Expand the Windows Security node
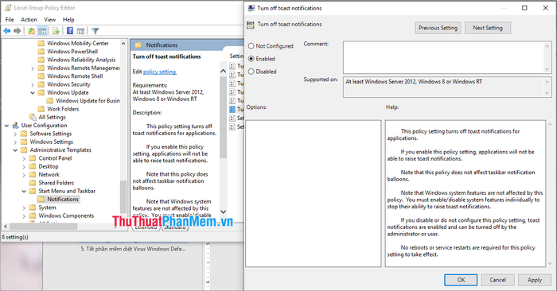This screenshot has width=557, height=291. pos(33,84)
